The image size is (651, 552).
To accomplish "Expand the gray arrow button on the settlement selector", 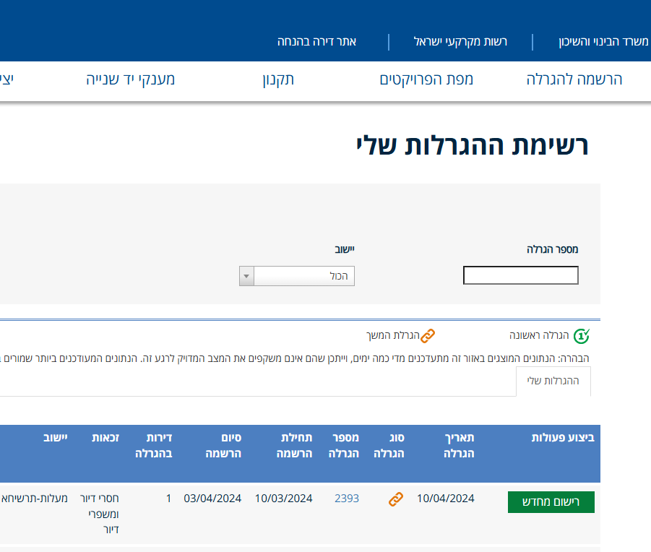I will pos(246,275).
